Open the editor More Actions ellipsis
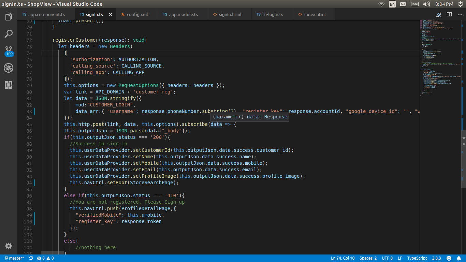Image resolution: width=466 pixels, height=262 pixels. (x=459, y=15)
